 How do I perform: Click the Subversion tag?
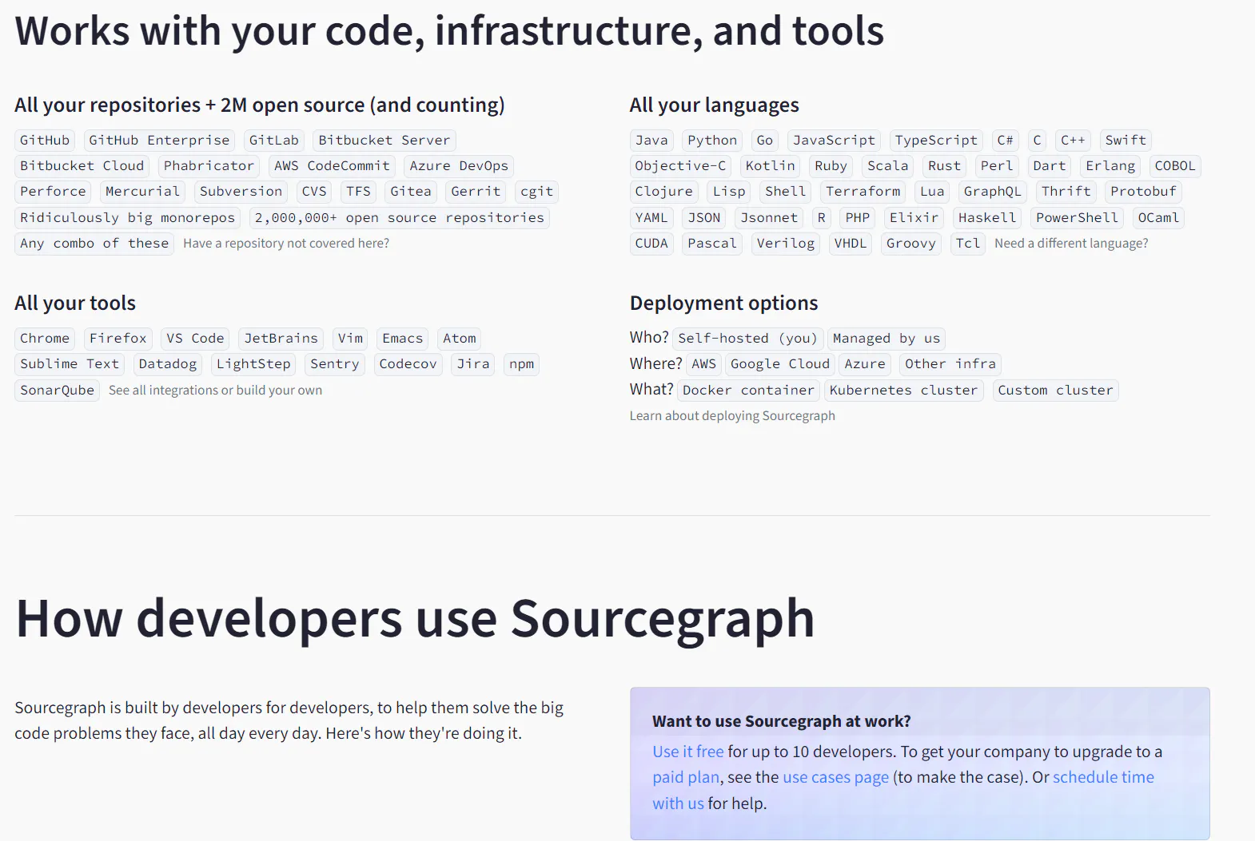pyautogui.click(x=241, y=191)
